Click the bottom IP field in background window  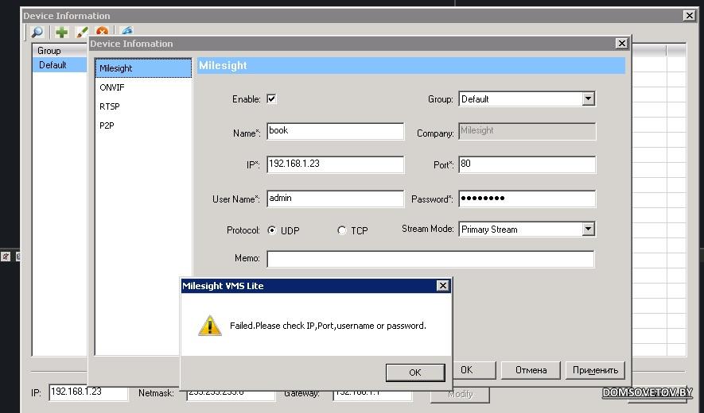click(x=88, y=393)
